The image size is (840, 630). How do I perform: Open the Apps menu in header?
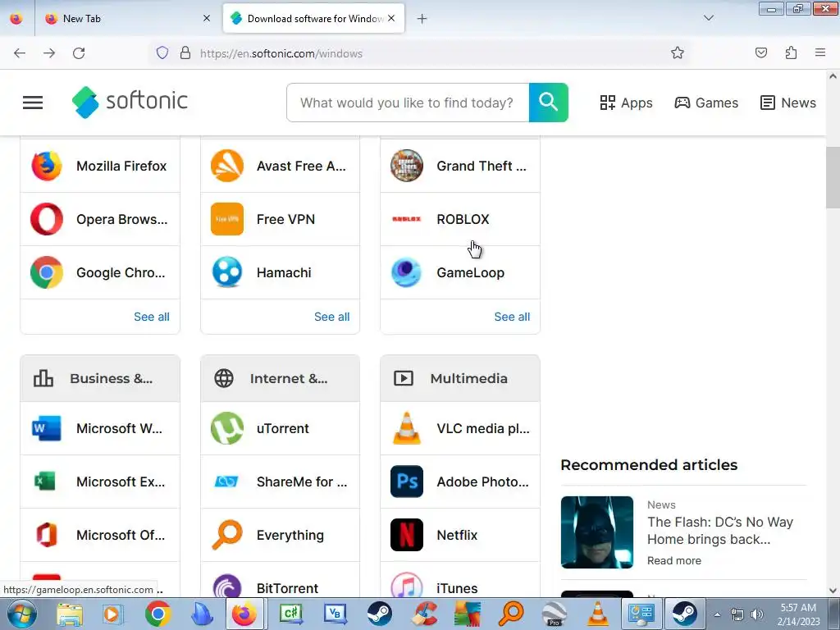626,103
